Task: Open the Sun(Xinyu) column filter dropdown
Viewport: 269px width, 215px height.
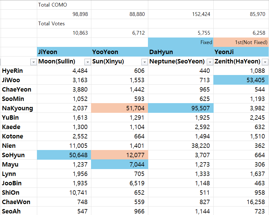Action: [144, 62]
